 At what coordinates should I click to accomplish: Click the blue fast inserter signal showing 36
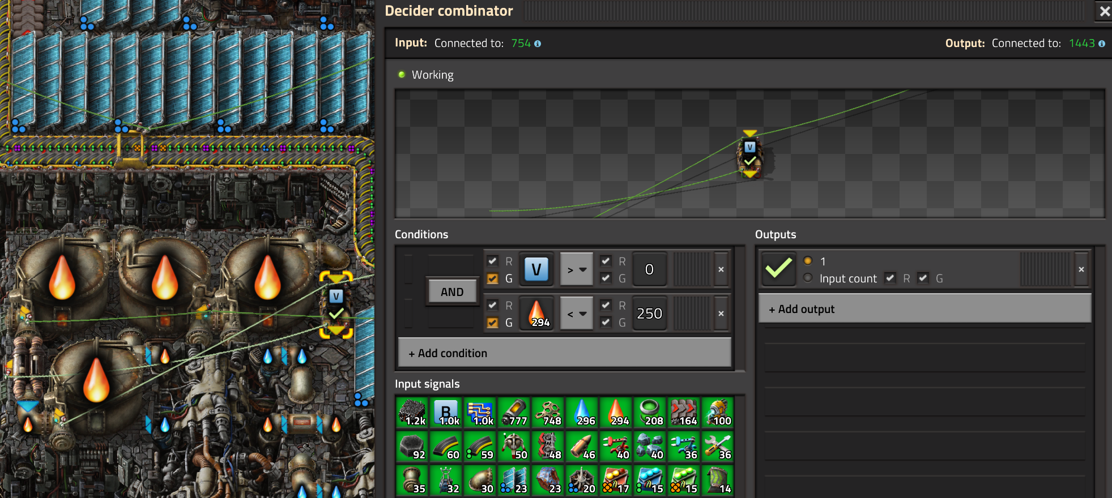684,447
